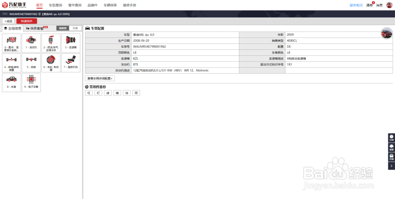395x199 pixels.
Task: Click the engine description 12缸 cell
Action: click(x=185, y=71)
